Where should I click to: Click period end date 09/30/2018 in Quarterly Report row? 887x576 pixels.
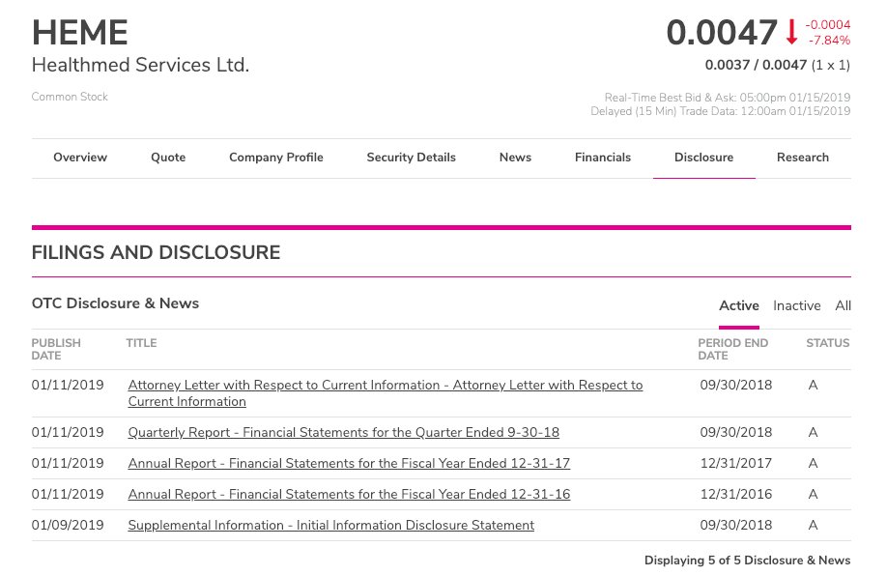click(x=736, y=432)
